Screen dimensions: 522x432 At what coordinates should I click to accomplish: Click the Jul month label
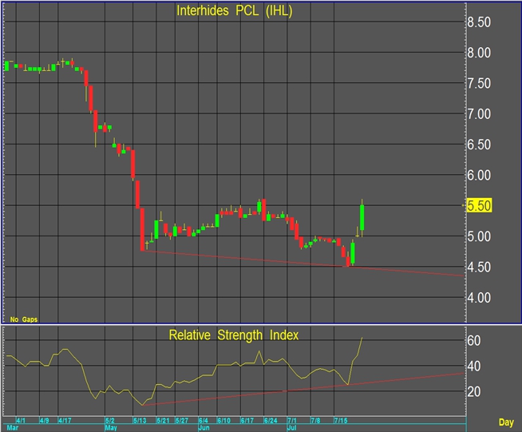[292, 428]
